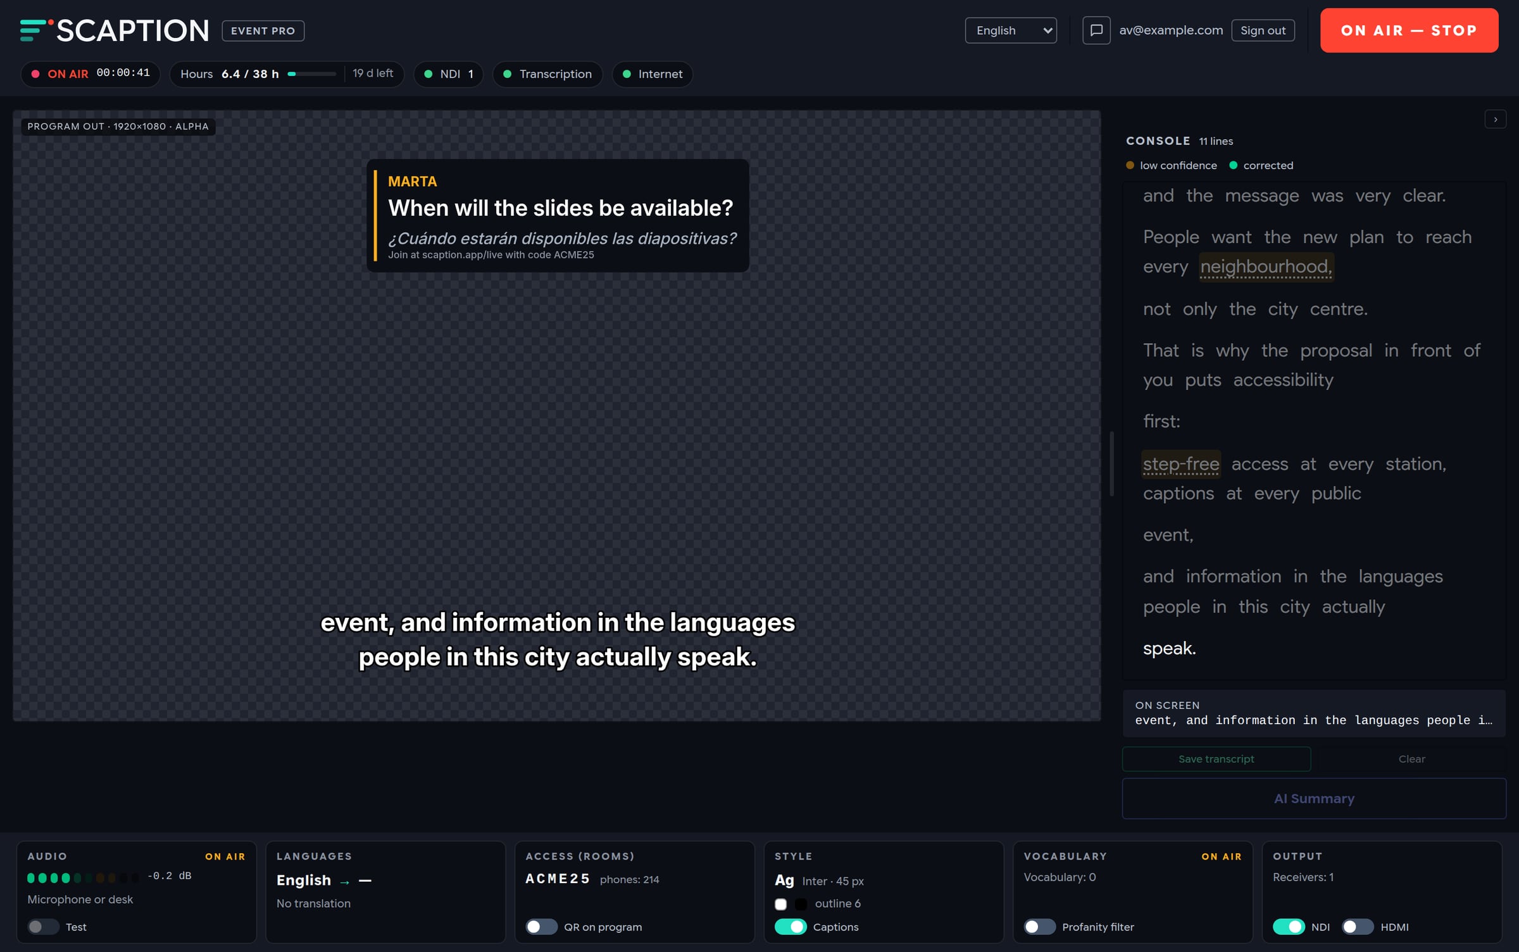Open the Output panel card
This screenshot has width=1519, height=952.
click(1382, 892)
